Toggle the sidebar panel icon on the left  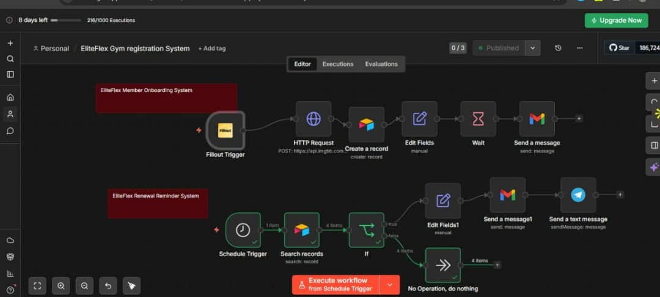[x=10, y=74]
